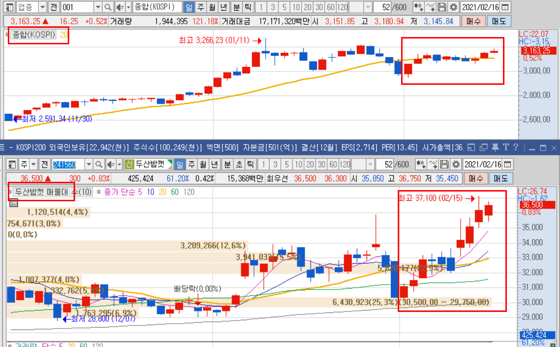The height and width of the screenshot is (347, 560).
Task: Open the chart settings gear in KOSPI toolbar
Action: tap(453, 7)
